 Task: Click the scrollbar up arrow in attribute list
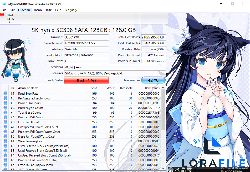[163, 87]
